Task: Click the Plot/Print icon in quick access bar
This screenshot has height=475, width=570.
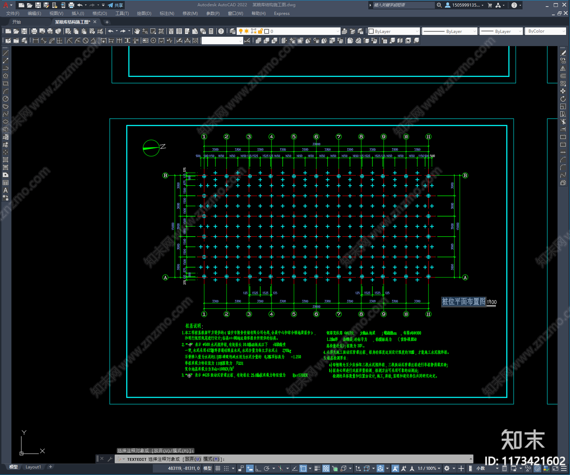Action: pyautogui.click(x=71, y=5)
